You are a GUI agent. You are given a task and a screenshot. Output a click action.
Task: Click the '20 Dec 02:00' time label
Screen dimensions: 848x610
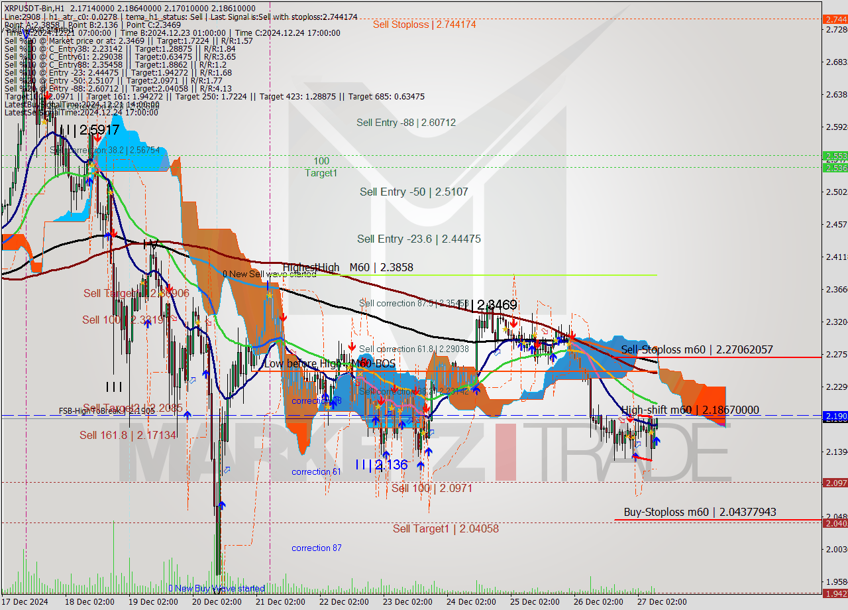coord(217,602)
